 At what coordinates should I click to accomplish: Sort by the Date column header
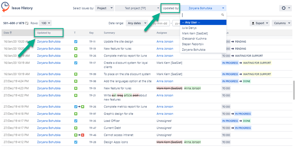[8, 33]
